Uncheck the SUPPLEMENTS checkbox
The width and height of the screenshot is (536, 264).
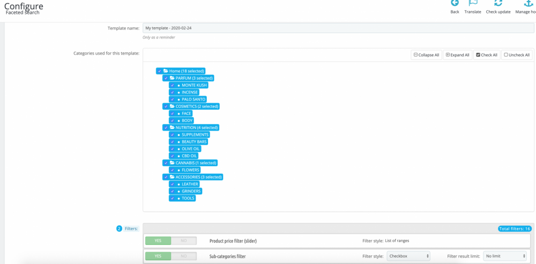pos(172,135)
